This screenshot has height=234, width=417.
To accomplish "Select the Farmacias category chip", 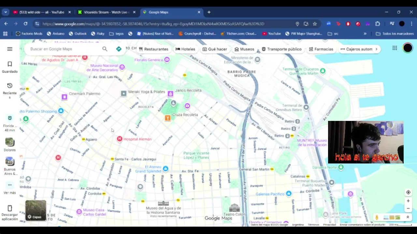I will [321, 49].
